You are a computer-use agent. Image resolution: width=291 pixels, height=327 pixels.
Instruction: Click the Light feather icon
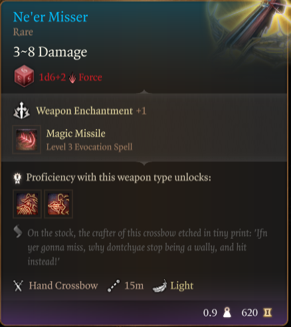(160, 286)
